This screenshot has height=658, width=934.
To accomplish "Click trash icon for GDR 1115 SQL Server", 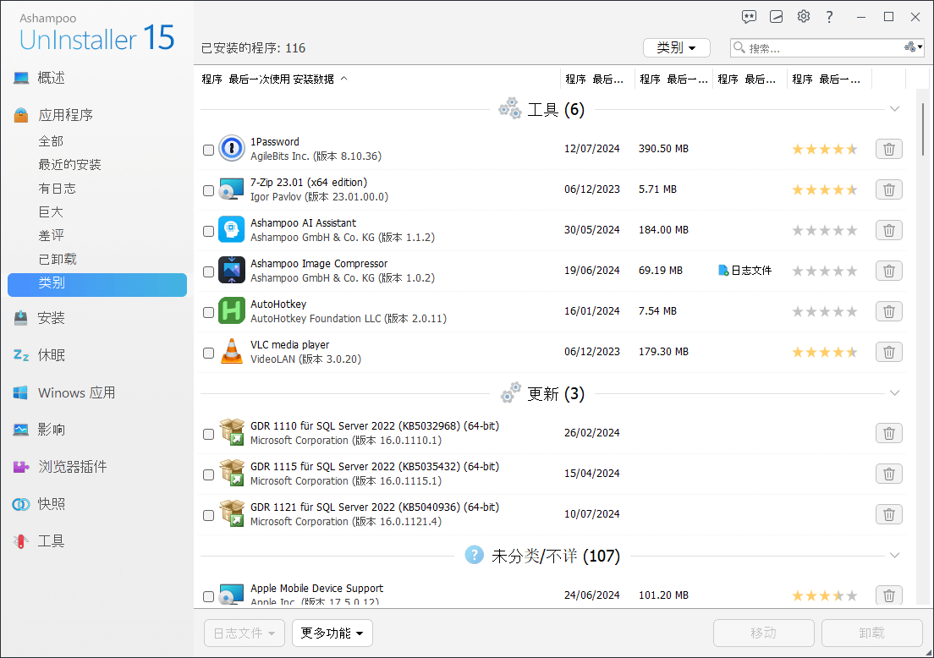I will coord(888,474).
